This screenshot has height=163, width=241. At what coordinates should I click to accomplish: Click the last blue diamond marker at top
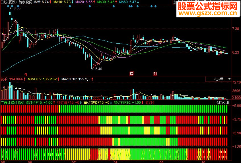pos(155,6)
